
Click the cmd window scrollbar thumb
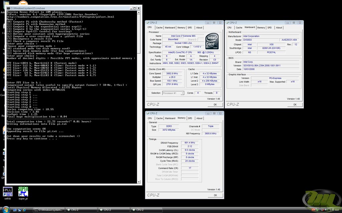[139, 34]
